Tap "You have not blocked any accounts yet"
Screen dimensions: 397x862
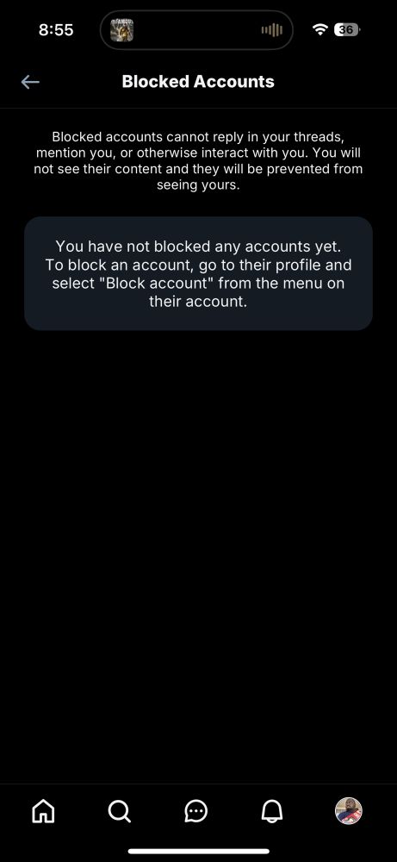[x=198, y=247]
